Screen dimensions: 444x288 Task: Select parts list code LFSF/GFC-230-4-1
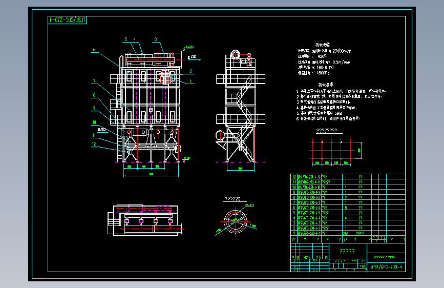click(309, 233)
